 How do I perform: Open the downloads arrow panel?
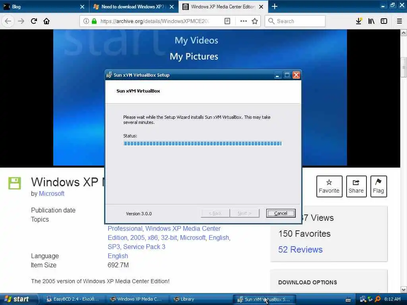coord(359,21)
